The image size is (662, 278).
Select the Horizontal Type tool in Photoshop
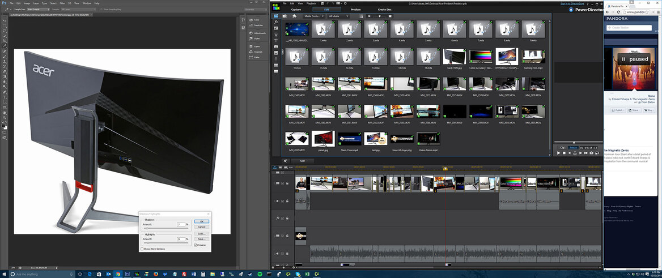4,97
